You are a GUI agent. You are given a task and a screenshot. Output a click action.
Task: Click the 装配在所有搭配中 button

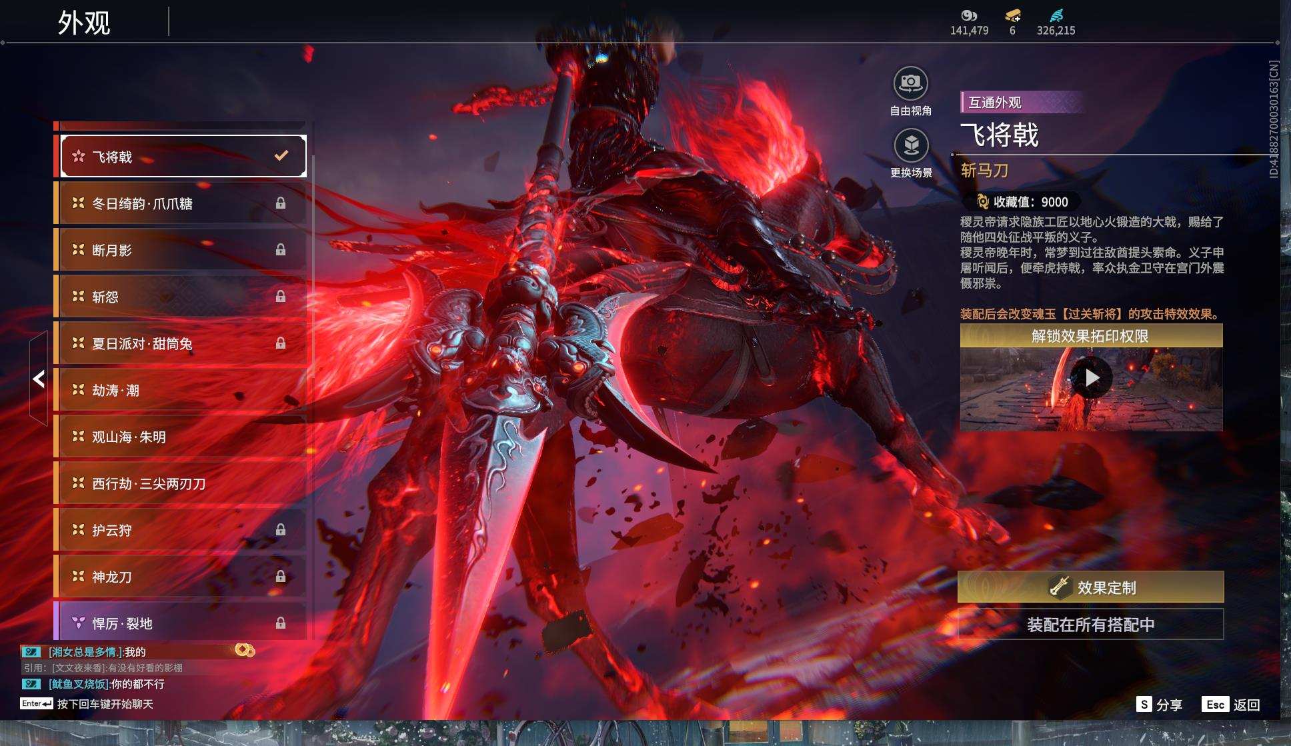pos(1091,624)
